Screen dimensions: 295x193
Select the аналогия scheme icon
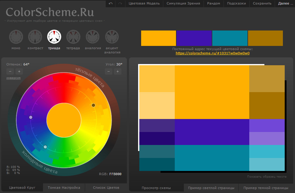[93, 37]
